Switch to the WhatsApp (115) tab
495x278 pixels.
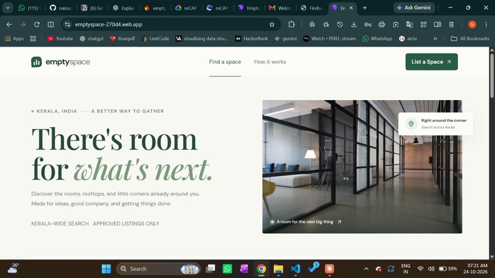coord(28,8)
